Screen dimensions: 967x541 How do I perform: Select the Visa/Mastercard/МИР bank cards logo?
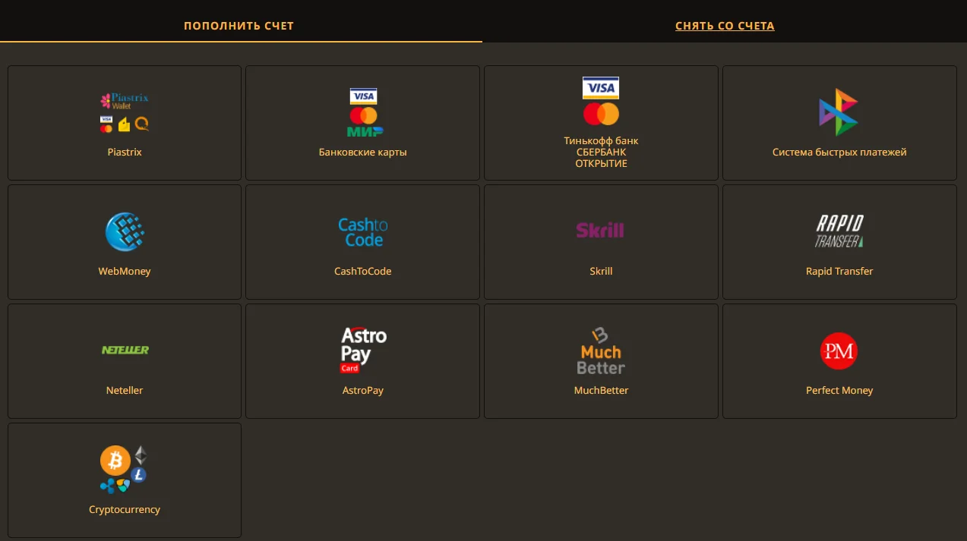click(363, 112)
